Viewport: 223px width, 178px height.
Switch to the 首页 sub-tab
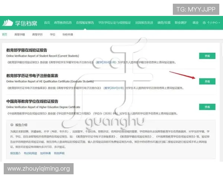pos(4,34)
